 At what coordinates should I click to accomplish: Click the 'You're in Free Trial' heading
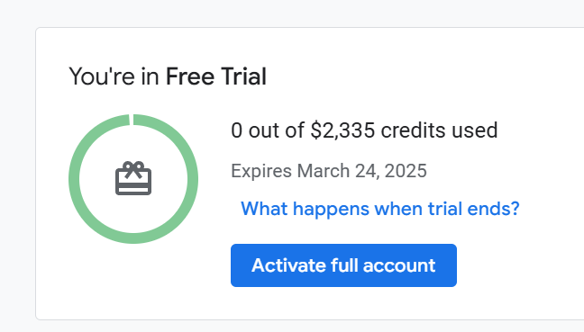[x=168, y=76]
